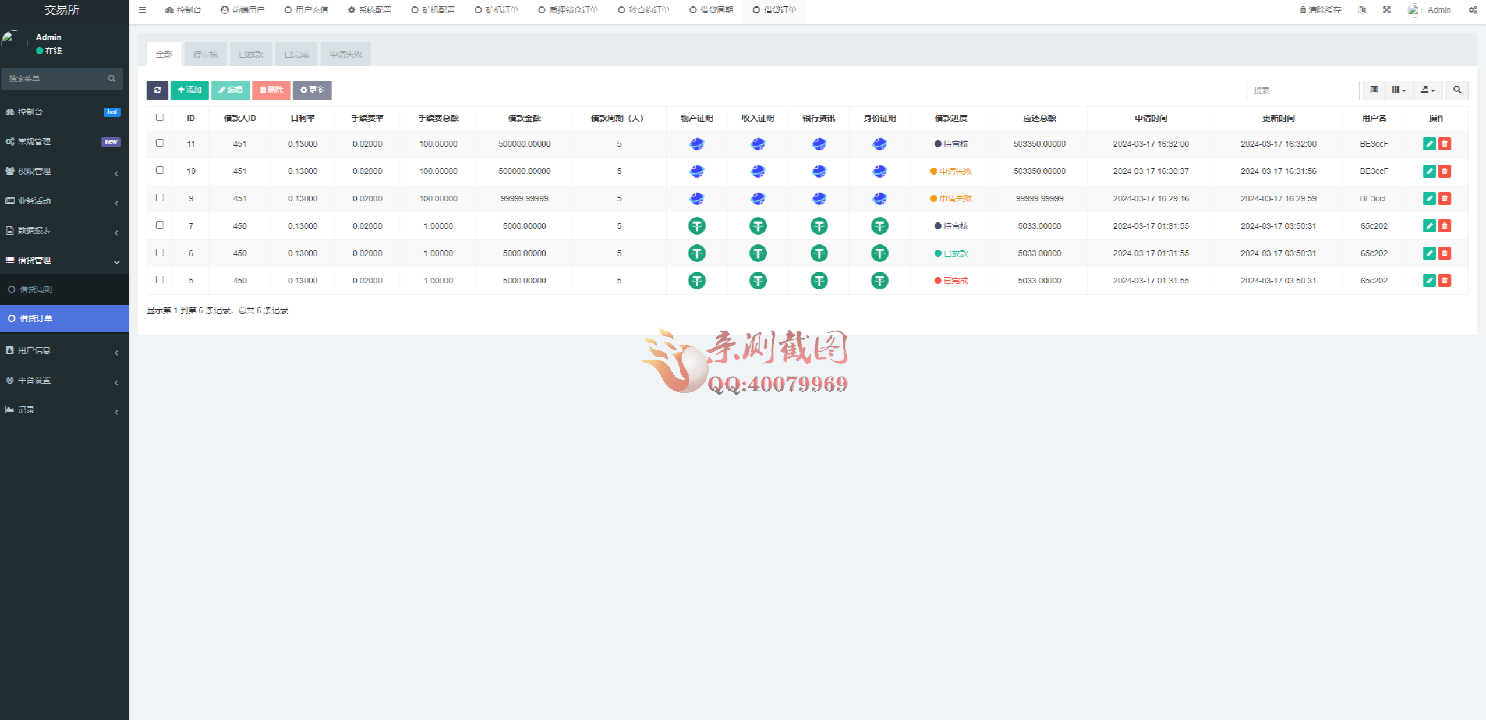Toggle the header select-all checkbox in the table
This screenshot has height=720, width=1486.
click(160, 117)
